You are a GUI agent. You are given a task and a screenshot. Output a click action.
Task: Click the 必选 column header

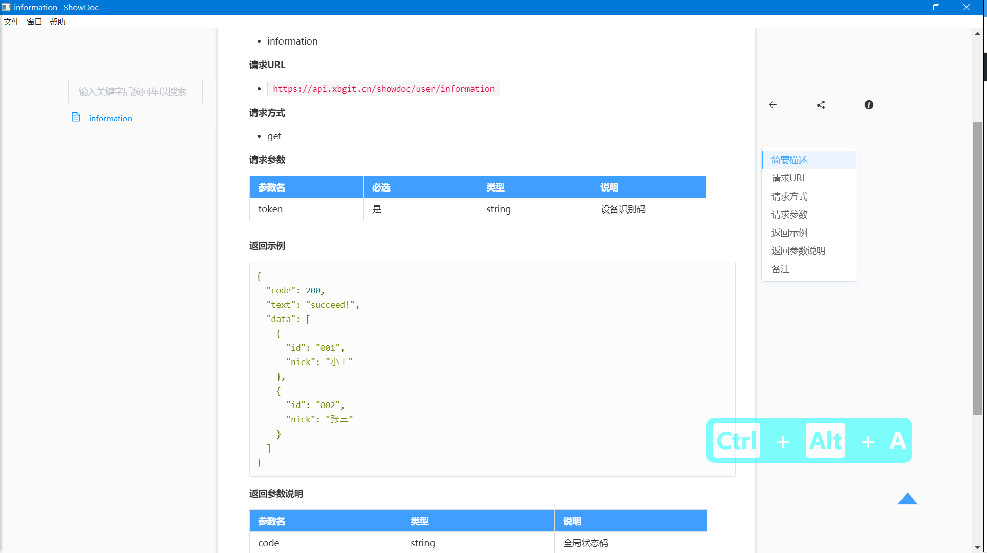point(420,187)
